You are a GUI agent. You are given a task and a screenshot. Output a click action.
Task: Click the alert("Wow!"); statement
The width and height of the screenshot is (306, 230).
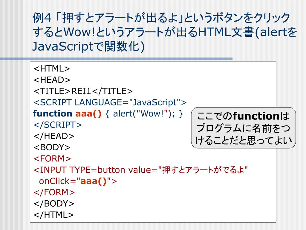tap(144, 114)
